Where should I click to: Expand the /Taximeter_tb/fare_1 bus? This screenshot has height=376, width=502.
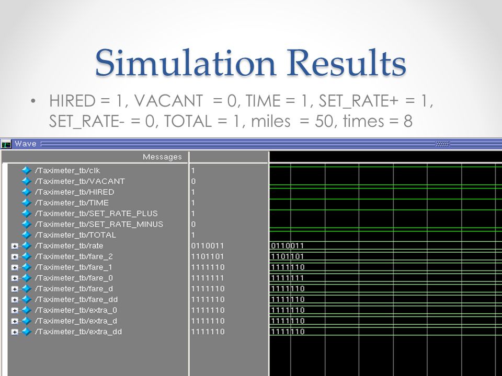tap(15, 267)
